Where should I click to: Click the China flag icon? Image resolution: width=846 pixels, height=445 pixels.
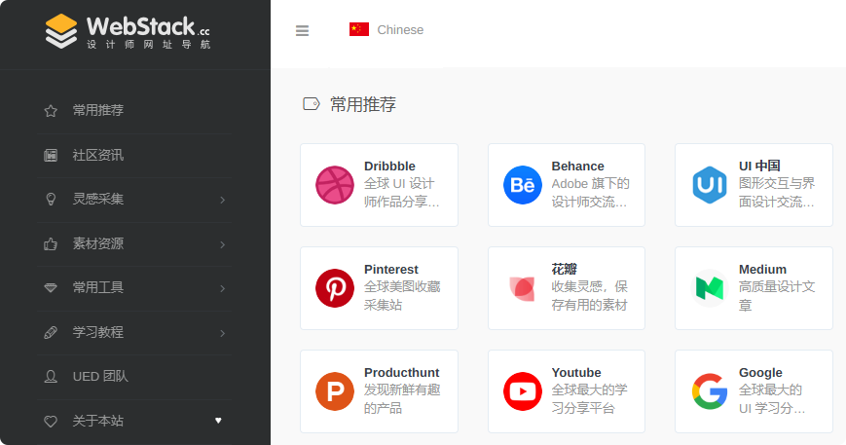click(x=359, y=29)
